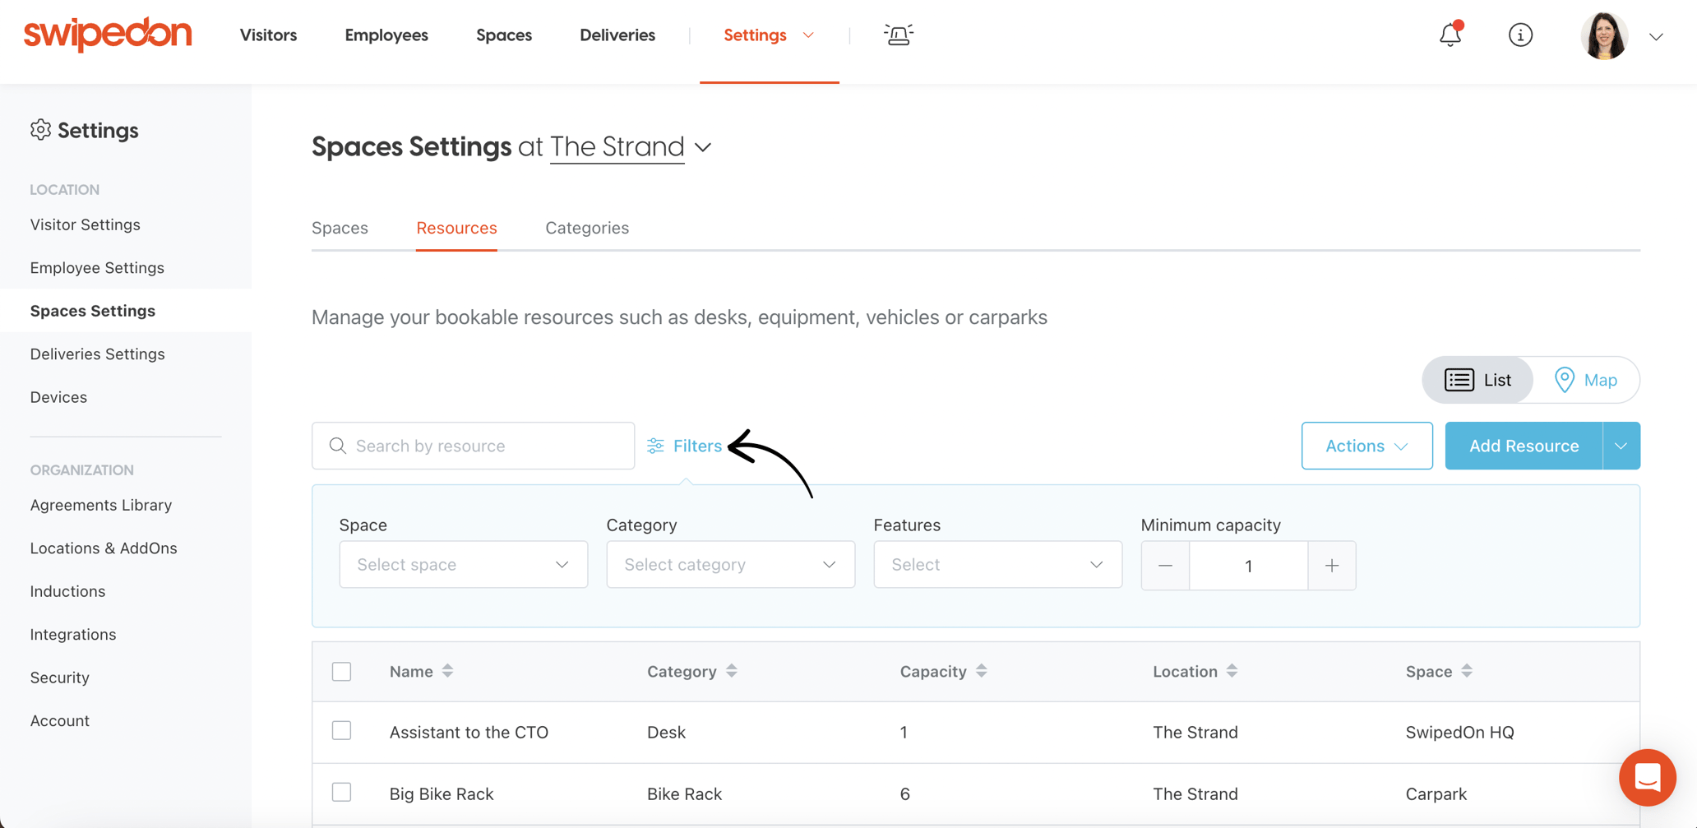Click the user profile avatar
Viewport: 1697px width, 828px height.
point(1604,35)
